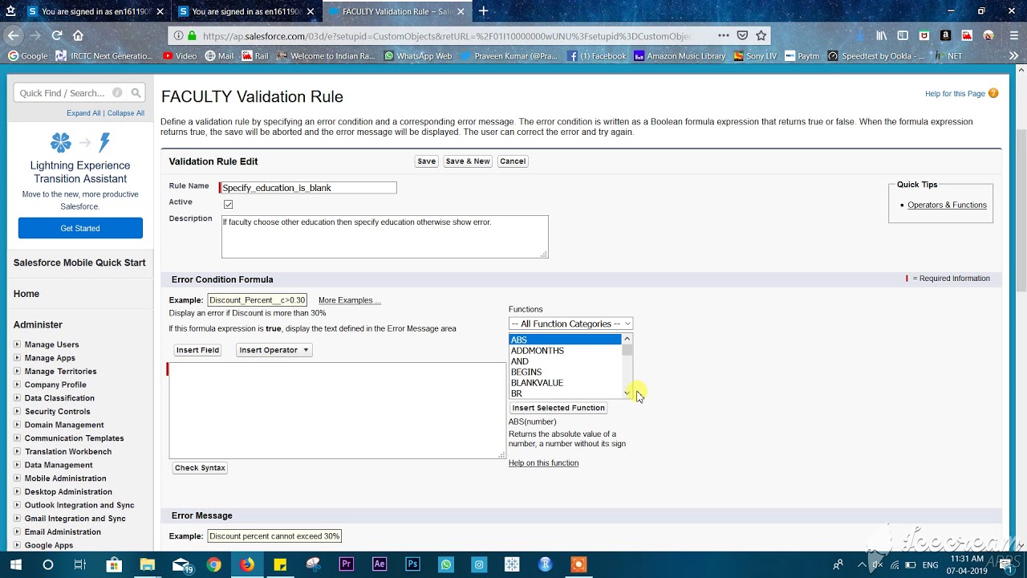This screenshot has height=578, width=1027.
Task: Switch to the FACULTY Validation Rule tab
Action: point(396,11)
